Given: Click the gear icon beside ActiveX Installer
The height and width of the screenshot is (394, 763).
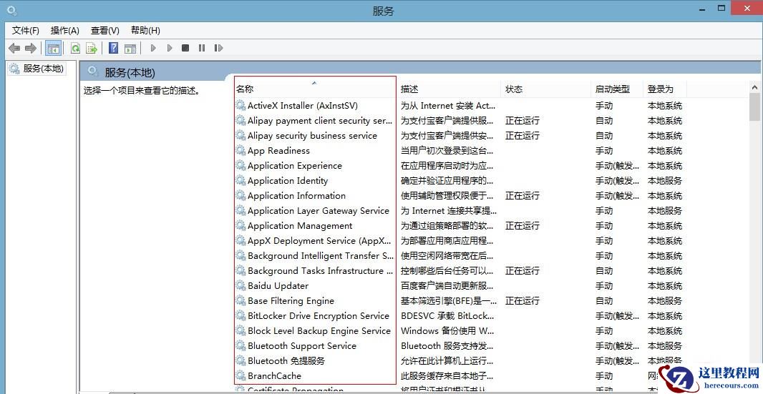Looking at the screenshot, I should 240,105.
